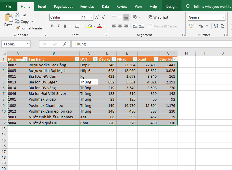This screenshot has height=170, width=232.
Task: Toggle Wrap Text for selected cells
Action: [x=158, y=17]
